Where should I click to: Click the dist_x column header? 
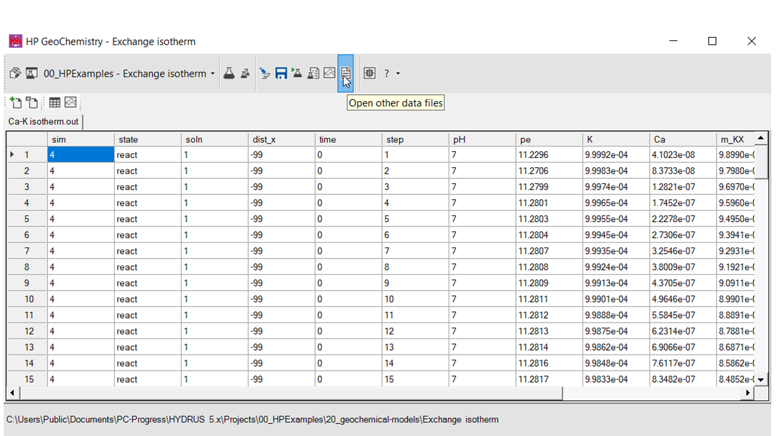pos(281,139)
